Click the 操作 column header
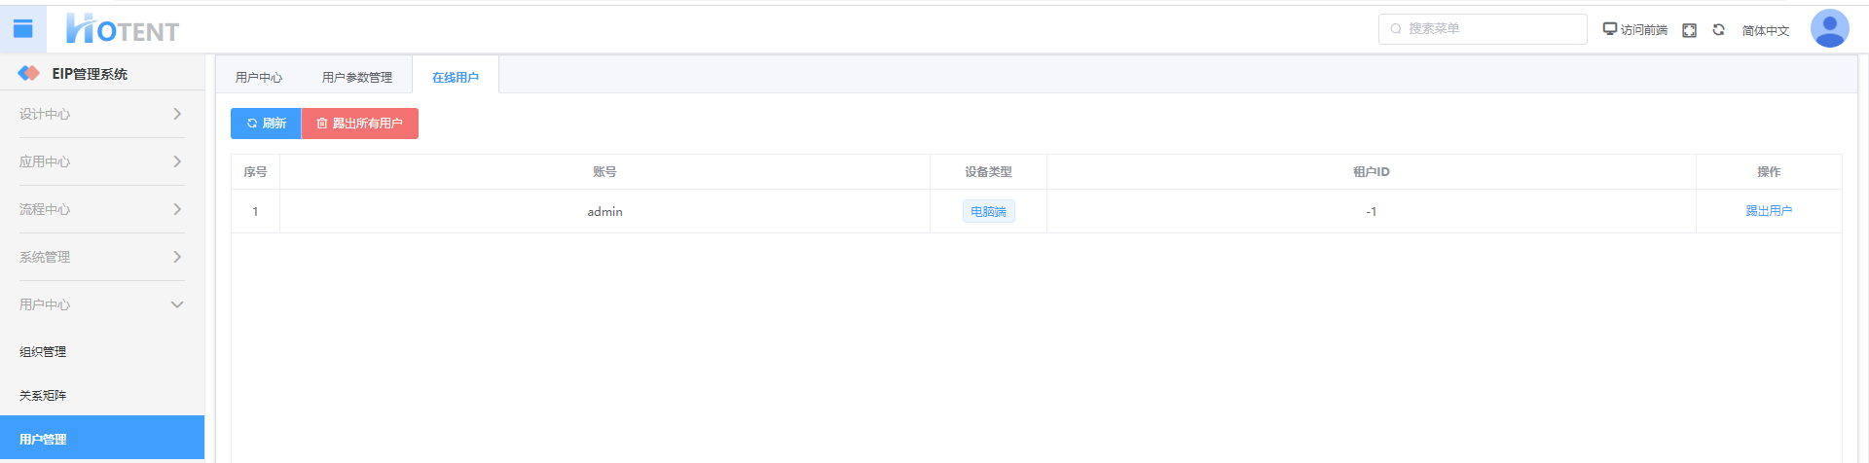The width and height of the screenshot is (1869, 463). point(1769,172)
